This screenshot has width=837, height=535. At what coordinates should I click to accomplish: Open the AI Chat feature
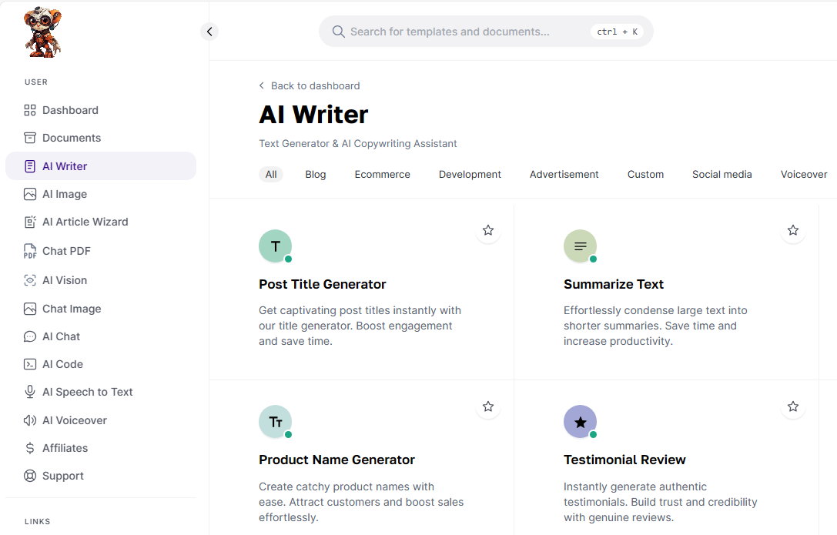(60, 336)
